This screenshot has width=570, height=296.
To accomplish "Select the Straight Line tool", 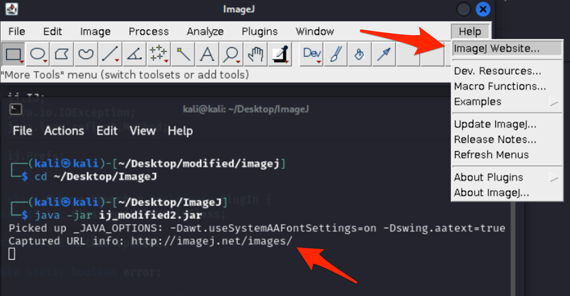I will click(110, 54).
